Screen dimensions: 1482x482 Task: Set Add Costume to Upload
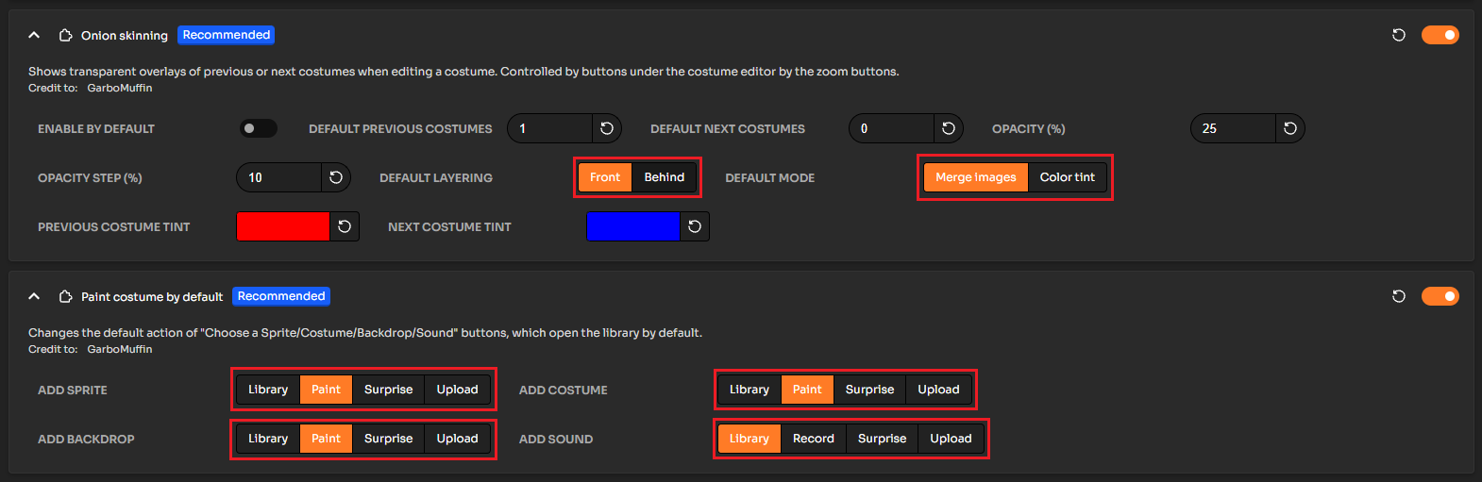(939, 390)
